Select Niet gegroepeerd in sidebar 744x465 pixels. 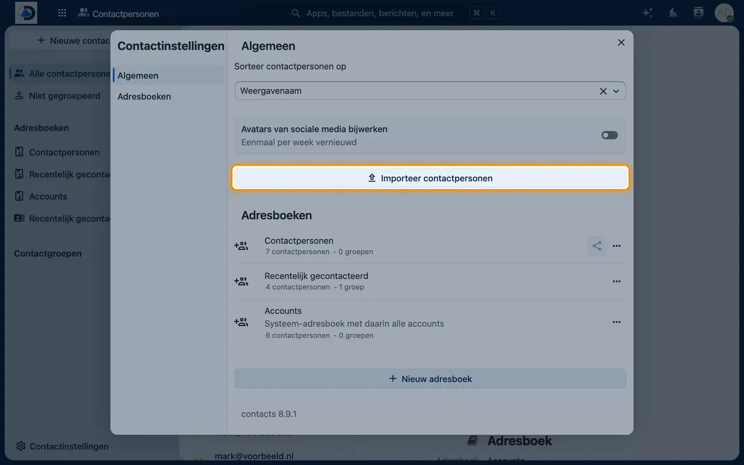click(61, 96)
